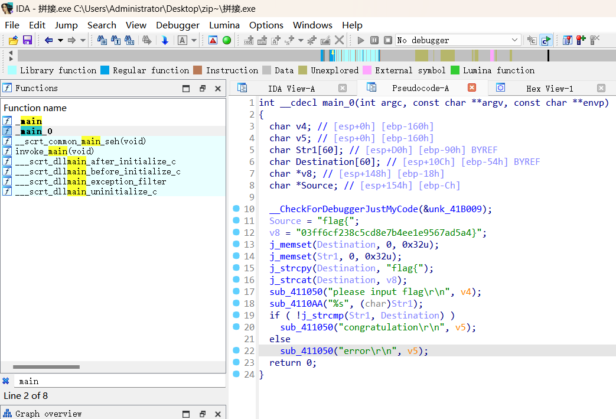
Task: Close the IDA View-A tab
Action: click(343, 88)
